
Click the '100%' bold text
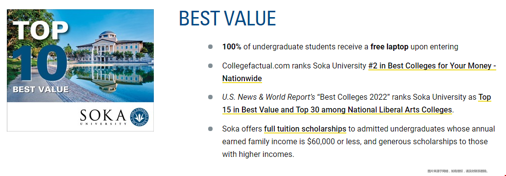tap(232, 47)
